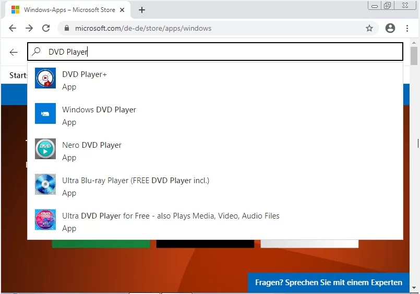The height and width of the screenshot is (294, 420).
Task: Click the browser forward arrow
Action: pyautogui.click(x=29, y=28)
